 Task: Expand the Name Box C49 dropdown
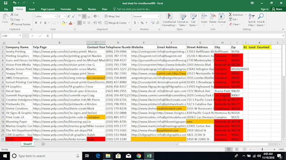[20, 36]
